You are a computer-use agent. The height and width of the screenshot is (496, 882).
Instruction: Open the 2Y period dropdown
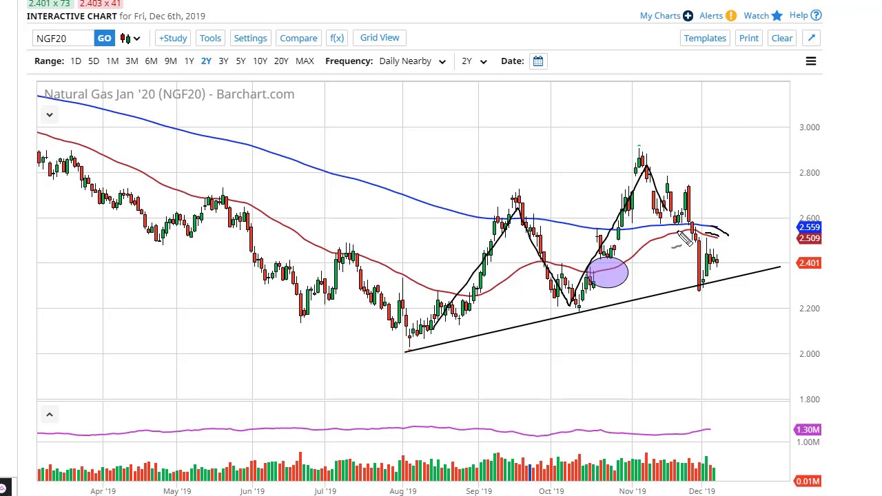(x=473, y=61)
